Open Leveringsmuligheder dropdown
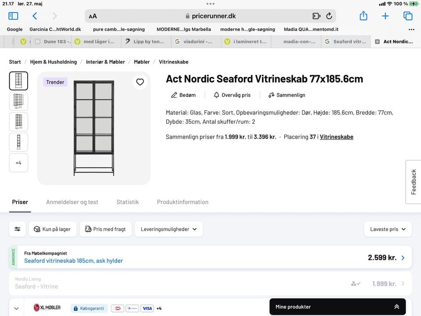 coord(169,229)
